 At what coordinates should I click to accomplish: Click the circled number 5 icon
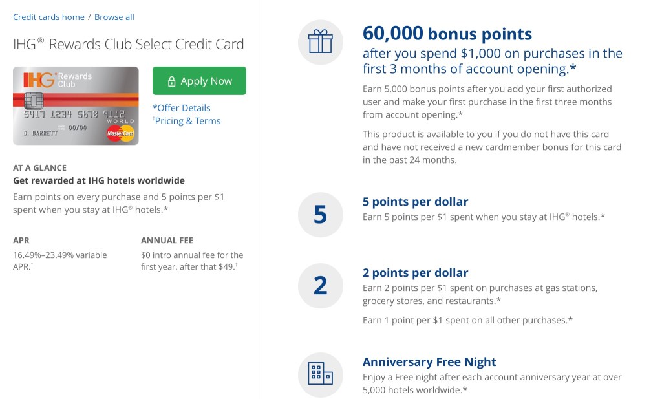[320, 215]
